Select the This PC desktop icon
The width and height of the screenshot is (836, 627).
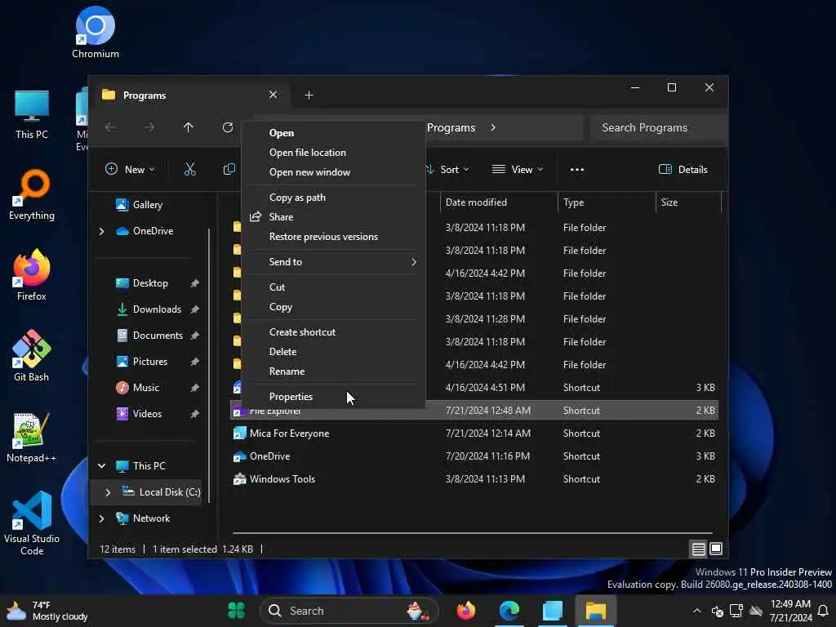coord(32,114)
